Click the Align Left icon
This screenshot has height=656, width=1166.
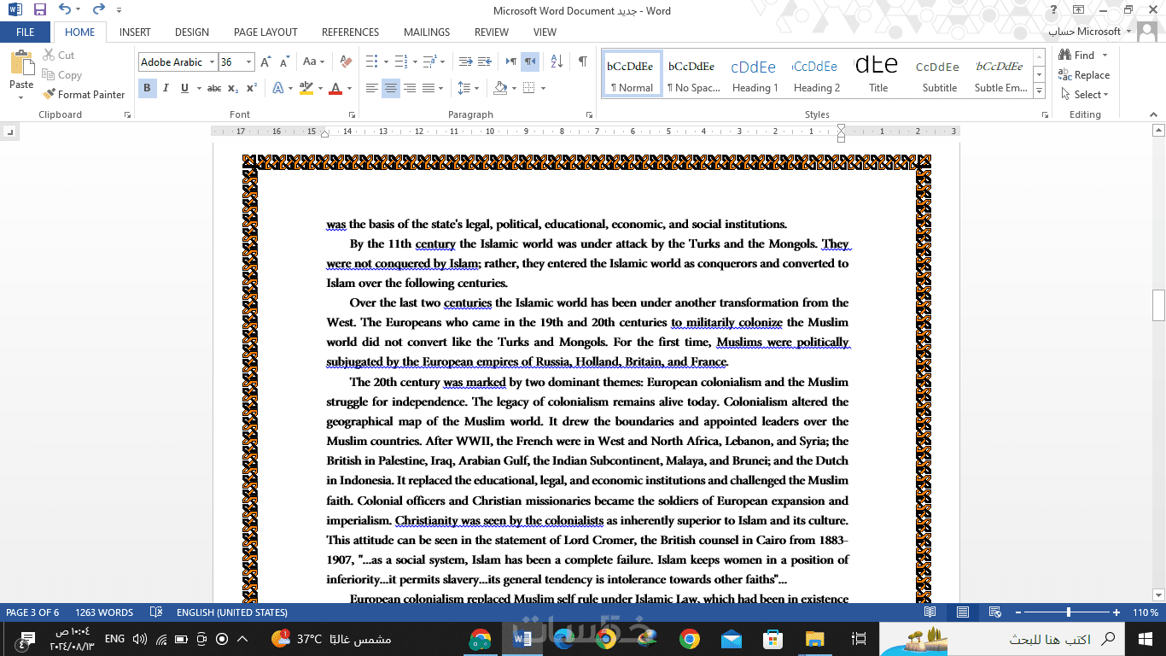[x=372, y=88]
